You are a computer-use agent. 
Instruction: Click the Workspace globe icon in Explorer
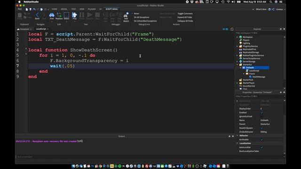(x=240, y=37)
